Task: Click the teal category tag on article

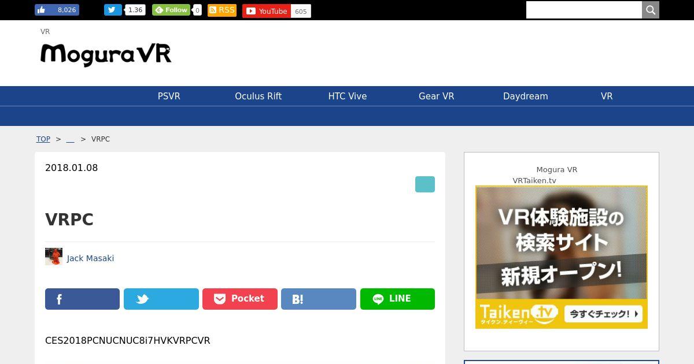Action: coord(425,184)
